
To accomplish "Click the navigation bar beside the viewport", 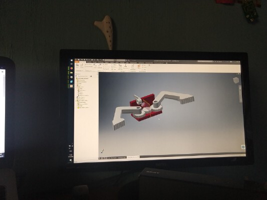I will (x=240, y=94).
